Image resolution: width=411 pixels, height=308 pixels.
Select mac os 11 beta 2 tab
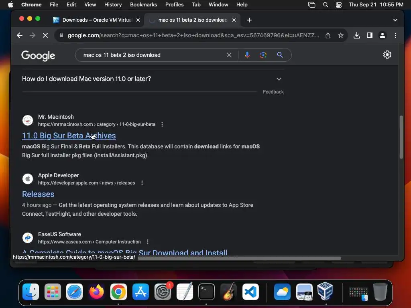click(192, 20)
